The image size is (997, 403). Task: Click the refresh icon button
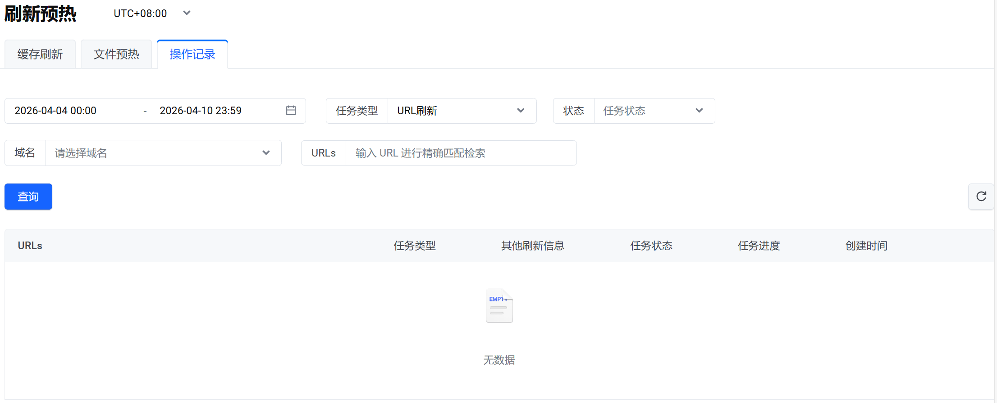[981, 197]
